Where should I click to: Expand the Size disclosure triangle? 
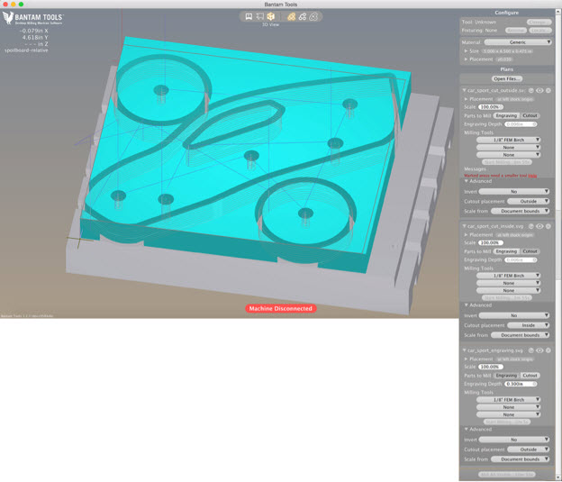tap(467, 51)
